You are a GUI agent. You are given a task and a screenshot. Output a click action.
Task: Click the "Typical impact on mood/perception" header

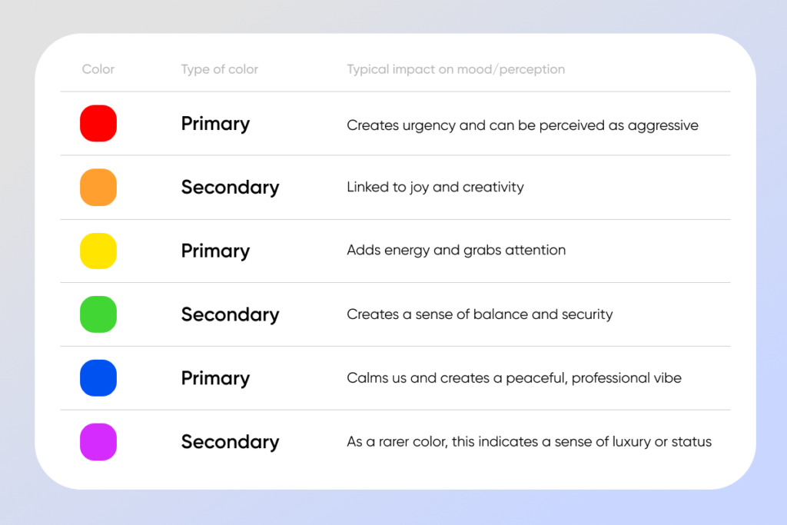click(x=456, y=69)
